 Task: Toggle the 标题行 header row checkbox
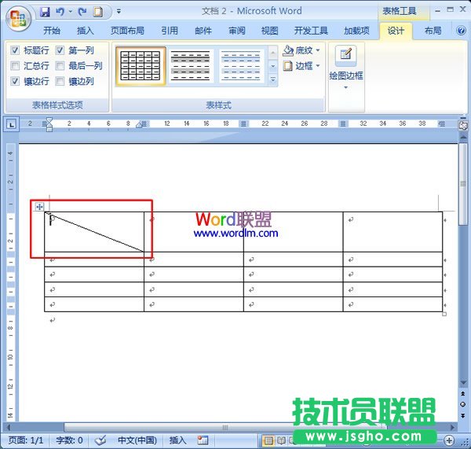coord(16,50)
